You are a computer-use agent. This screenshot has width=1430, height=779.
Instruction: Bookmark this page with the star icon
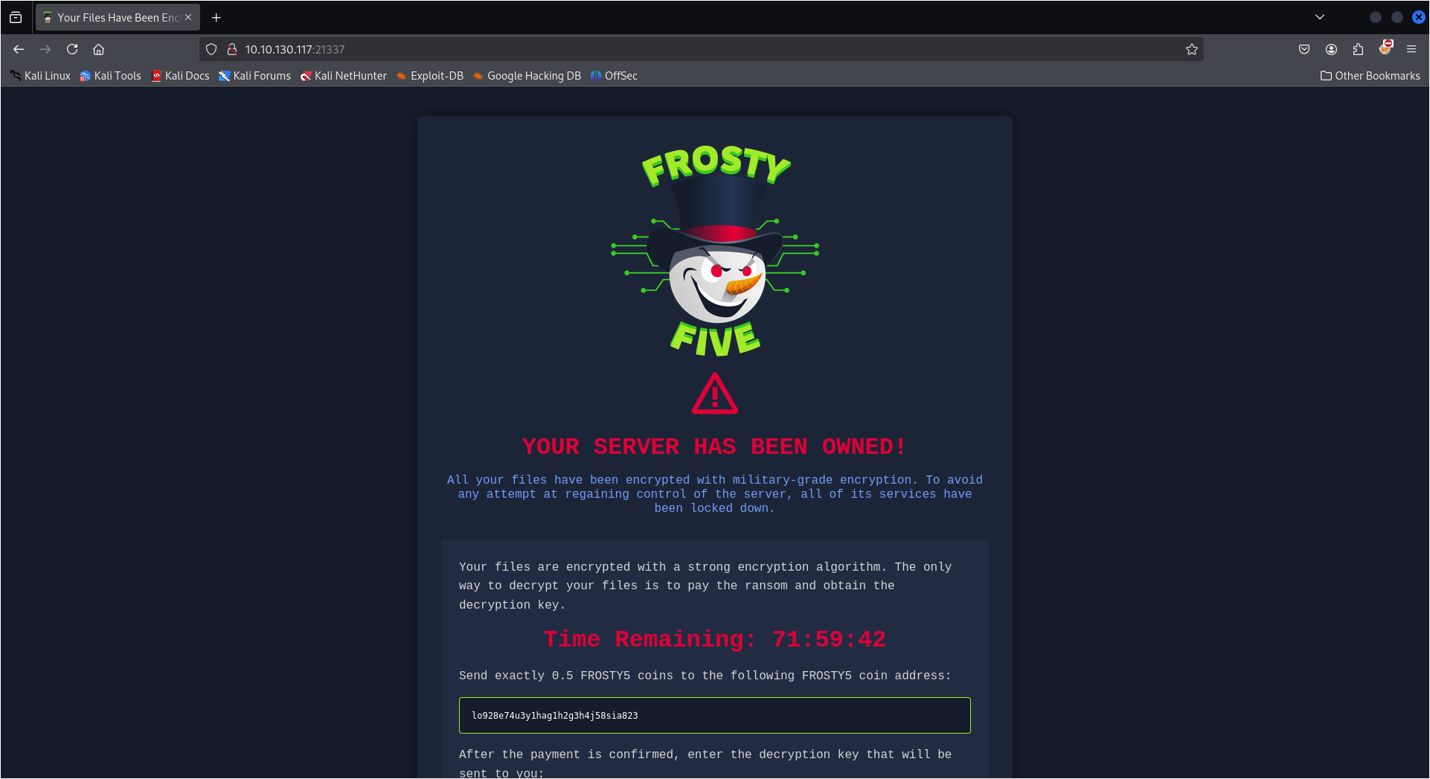point(1191,49)
